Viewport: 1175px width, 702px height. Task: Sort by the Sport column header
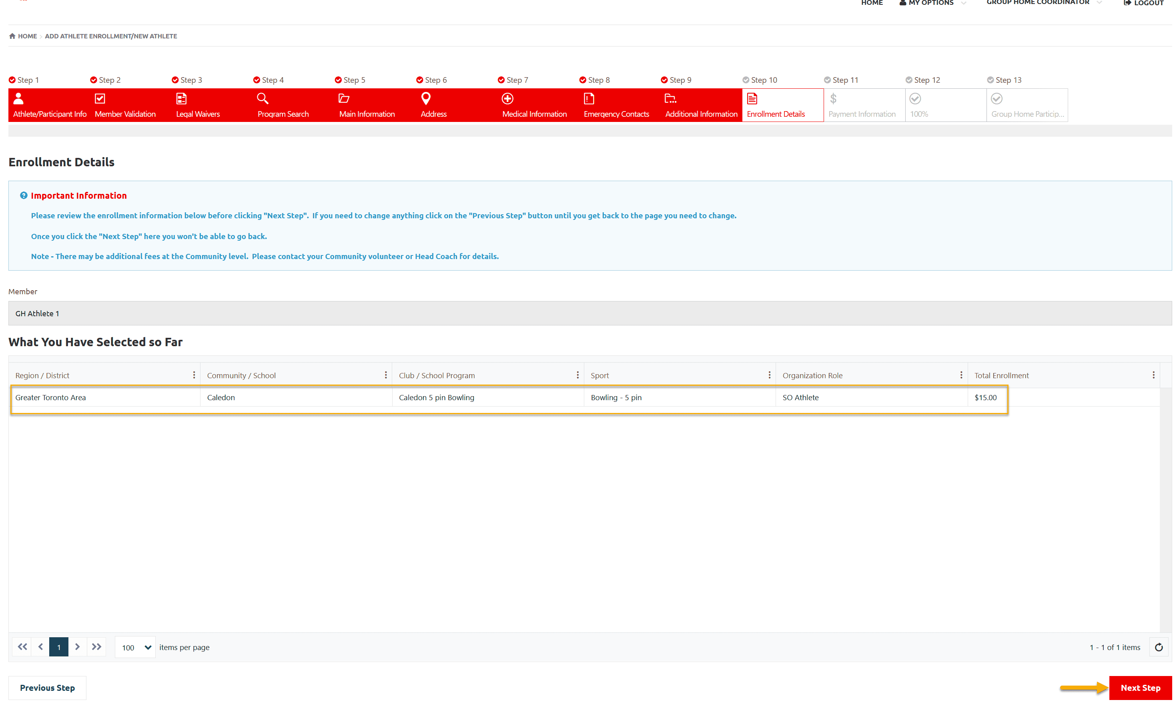(600, 375)
